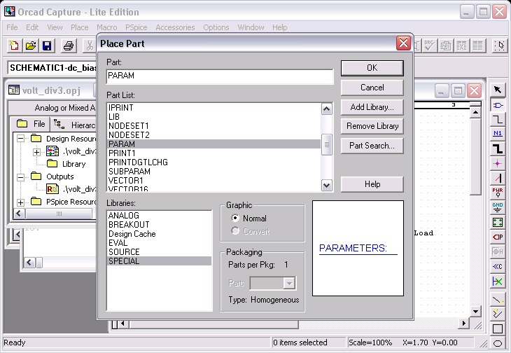Select the Library folder in project tree
The height and width of the screenshot is (353, 511).
pos(66,164)
